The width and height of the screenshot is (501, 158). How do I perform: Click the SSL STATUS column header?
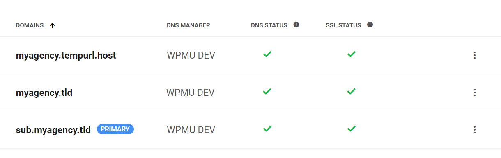(343, 25)
